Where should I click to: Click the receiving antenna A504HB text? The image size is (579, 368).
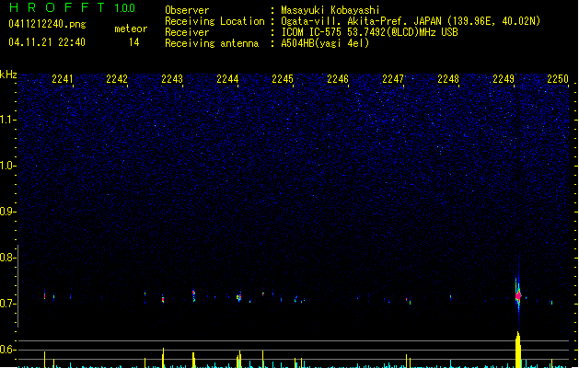[x=325, y=43]
